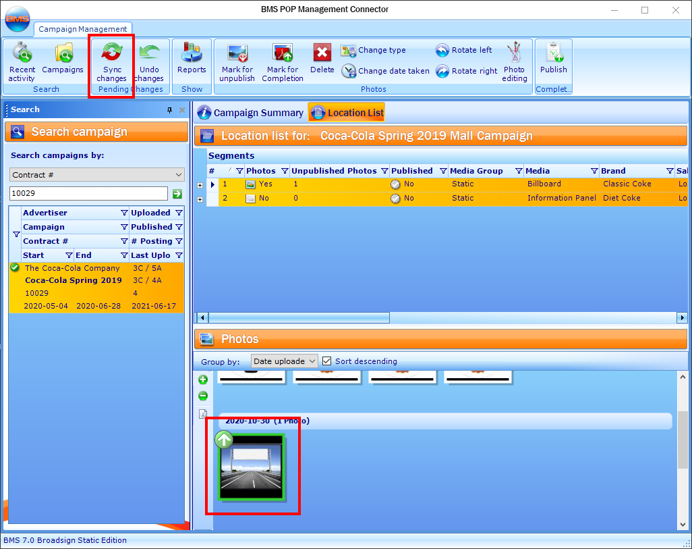This screenshot has height=549, width=692.
Task: Open filter on Brand column
Action: click(670, 171)
